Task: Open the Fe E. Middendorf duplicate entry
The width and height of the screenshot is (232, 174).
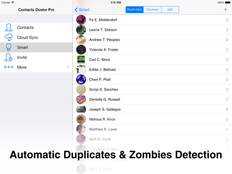Action: click(x=152, y=20)
